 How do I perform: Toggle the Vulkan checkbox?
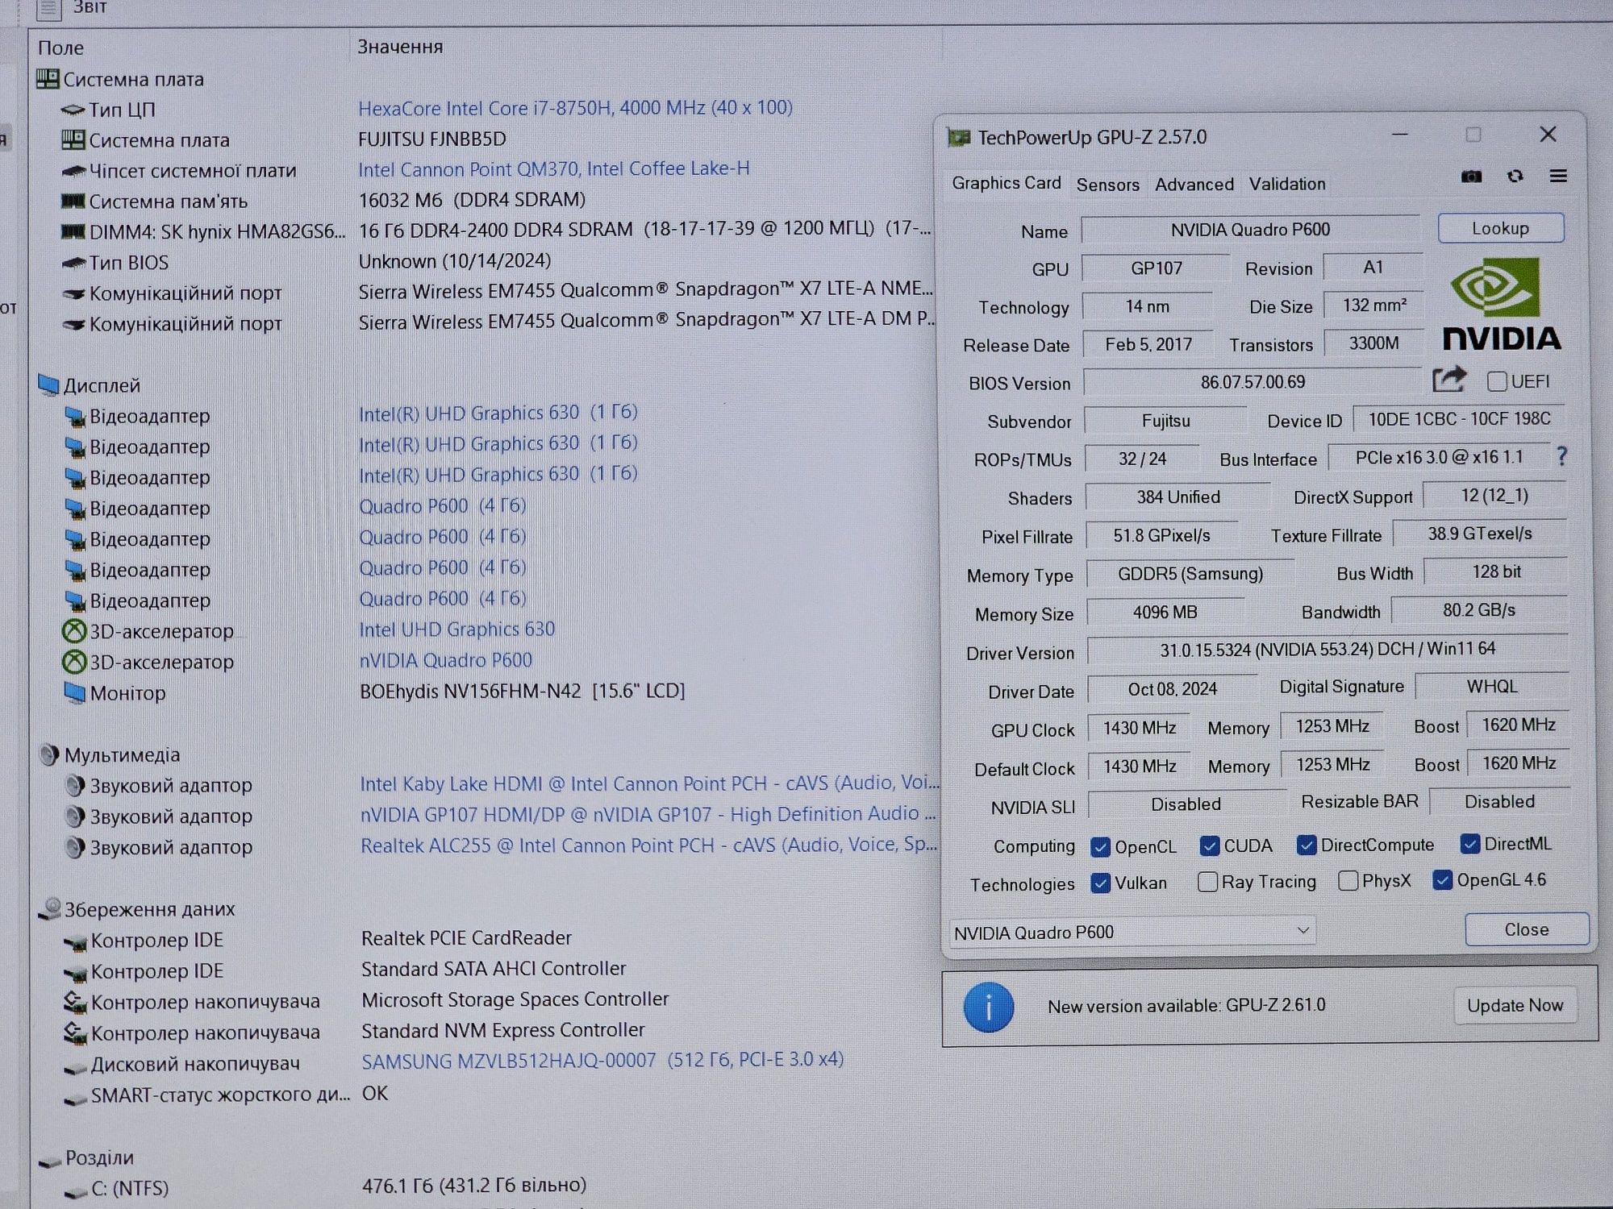pyautogui.click(x=1100, y=883)
